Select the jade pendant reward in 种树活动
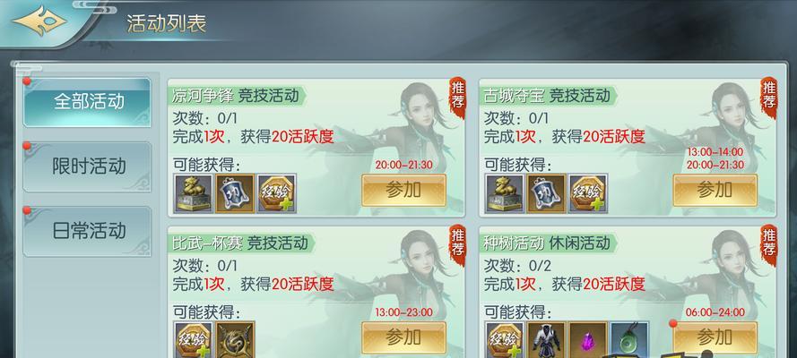 pos(629,339)
